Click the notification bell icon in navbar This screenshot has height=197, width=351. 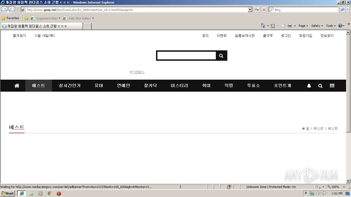click(x=309, y=86)
